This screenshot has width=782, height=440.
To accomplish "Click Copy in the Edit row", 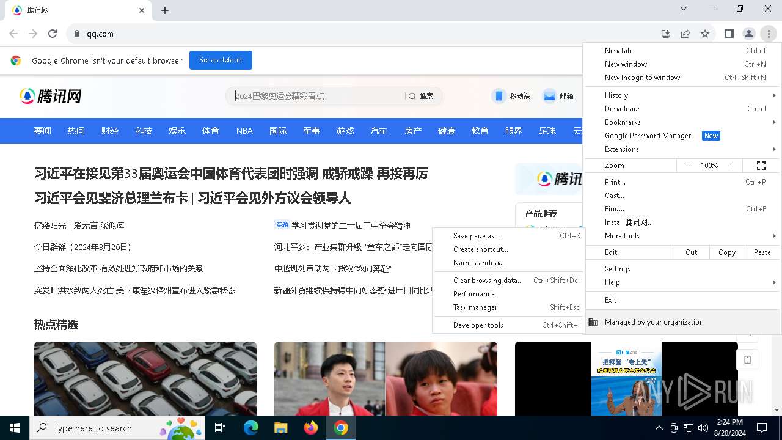I will pyautogui.click(x=727, y=252).
